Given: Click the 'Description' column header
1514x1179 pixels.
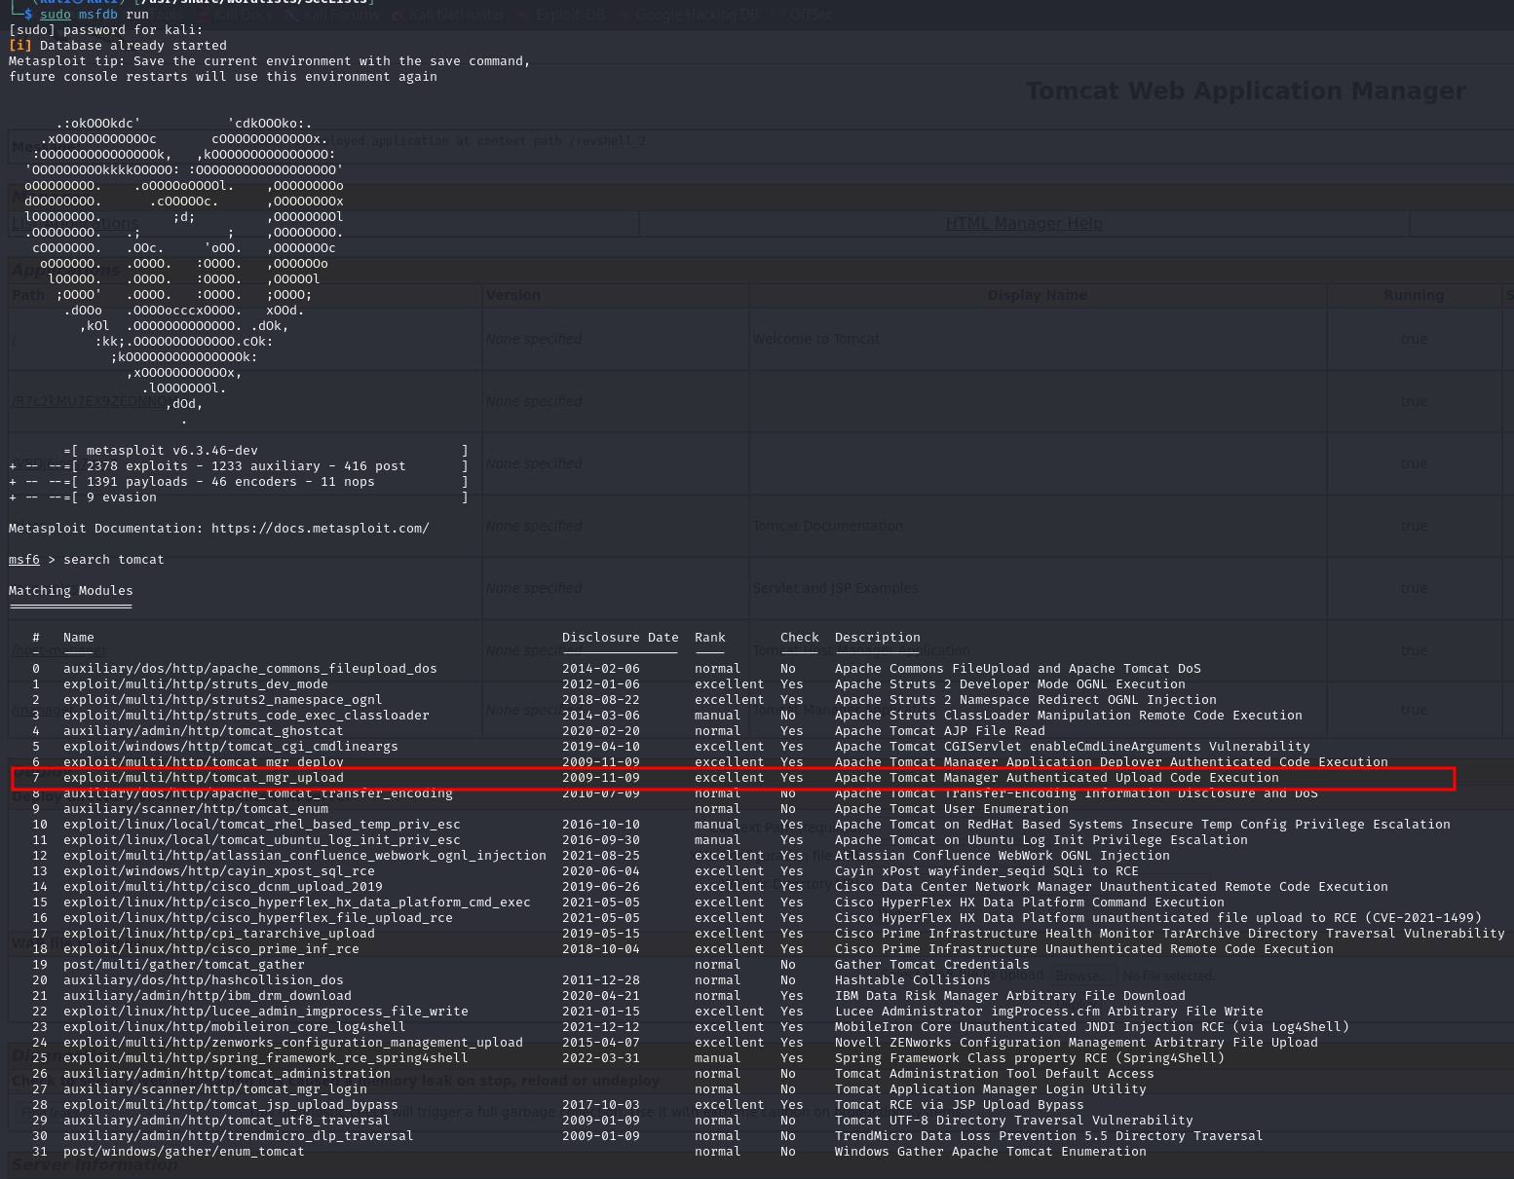Looking at the screenshot, I should [x=878, y=638].
